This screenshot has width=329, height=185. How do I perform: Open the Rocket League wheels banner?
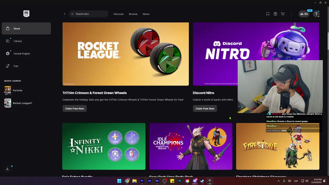[x=125, y=54]
